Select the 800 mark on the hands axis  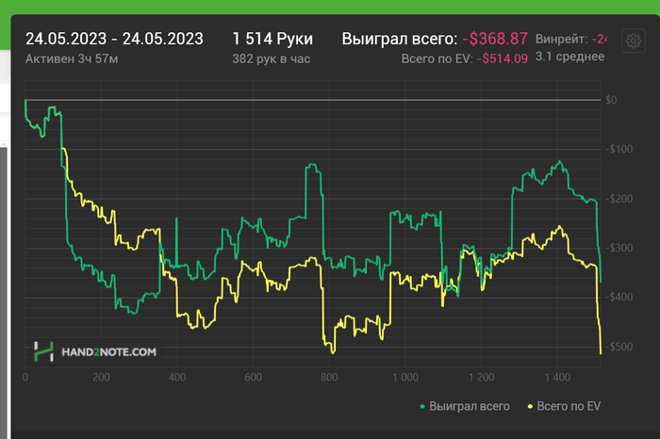tap(329, 377)
